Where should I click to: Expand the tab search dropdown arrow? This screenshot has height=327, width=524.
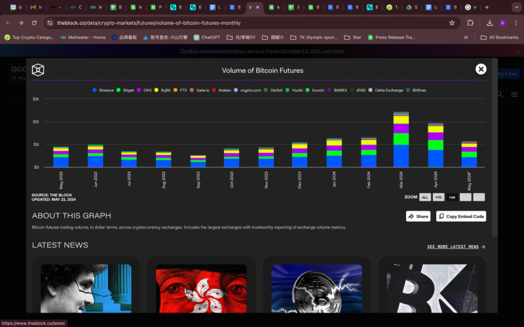pyautogui.click(x=515, y=7)
